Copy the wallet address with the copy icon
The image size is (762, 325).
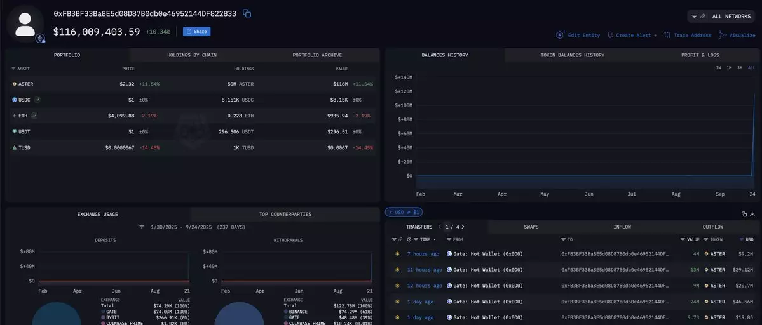pyautogui.click(x=247, y=13)
